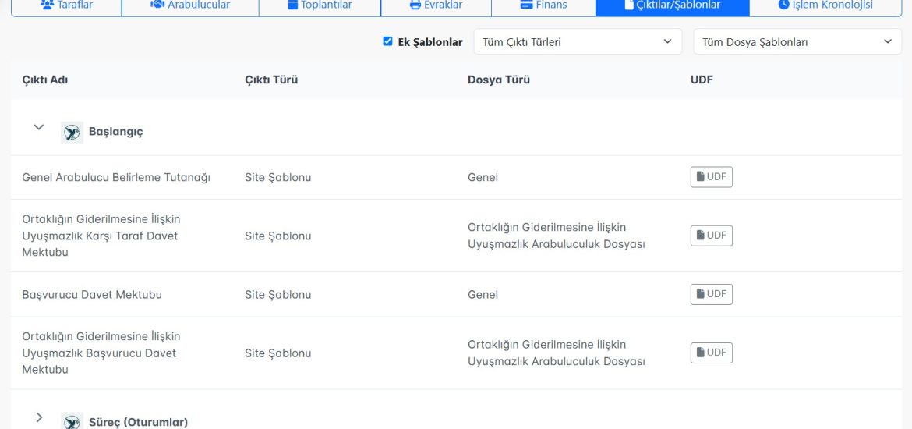Go to the Toplantılar tab
This screenshot has height=429, width=912.
(x=320, y=5)
